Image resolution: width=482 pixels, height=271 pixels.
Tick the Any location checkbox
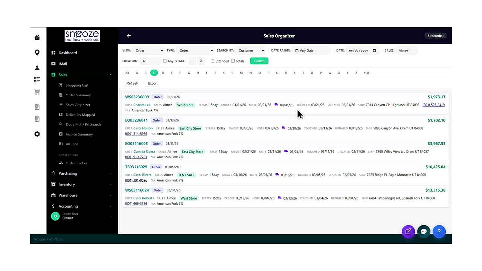click(x=165, y=61)
